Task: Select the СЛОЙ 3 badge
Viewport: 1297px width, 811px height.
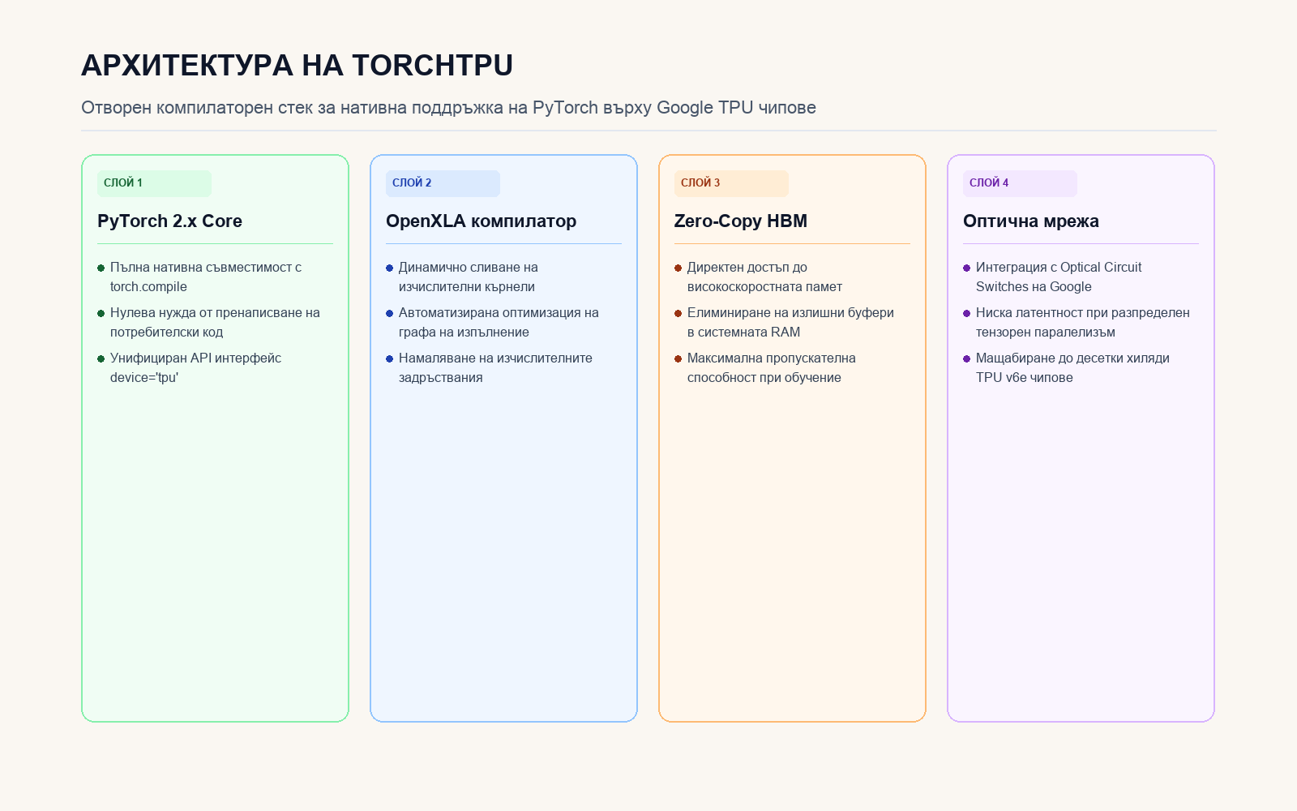Action: [x=731, y=183]
